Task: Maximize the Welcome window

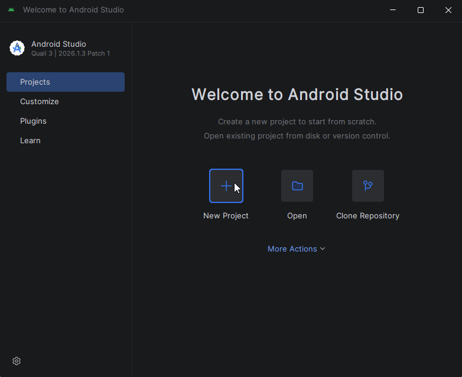Action: (x=421, y=10)
